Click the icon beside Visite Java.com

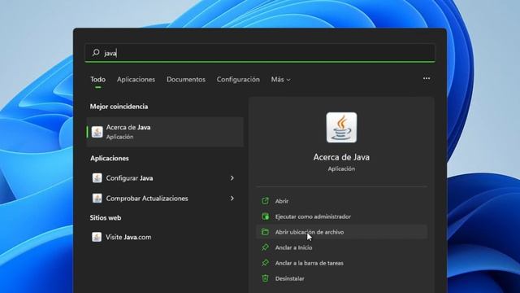click(x=97, y=237)
